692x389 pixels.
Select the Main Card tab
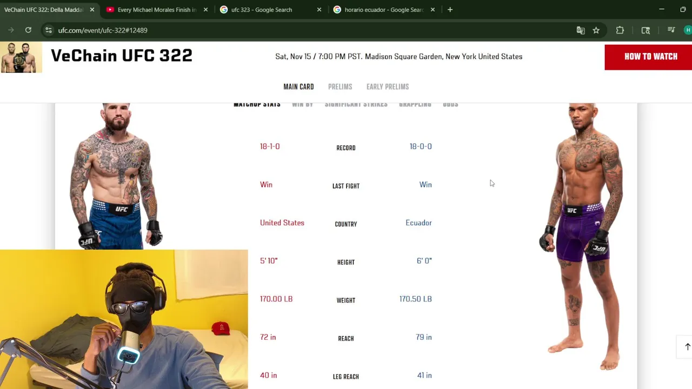[298, 87]
